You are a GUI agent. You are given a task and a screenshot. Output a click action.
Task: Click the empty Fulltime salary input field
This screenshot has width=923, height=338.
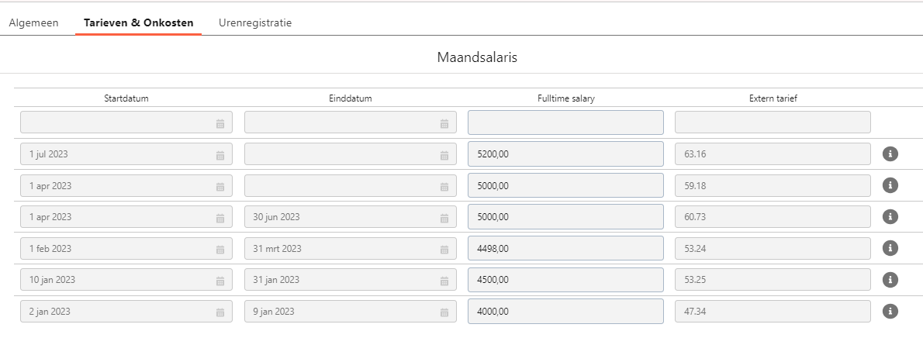pos(565,122)
